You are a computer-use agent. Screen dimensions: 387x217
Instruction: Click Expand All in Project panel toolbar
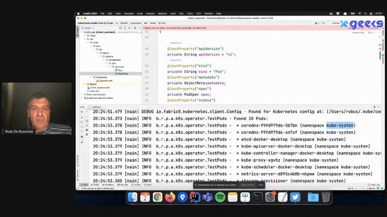125,28
